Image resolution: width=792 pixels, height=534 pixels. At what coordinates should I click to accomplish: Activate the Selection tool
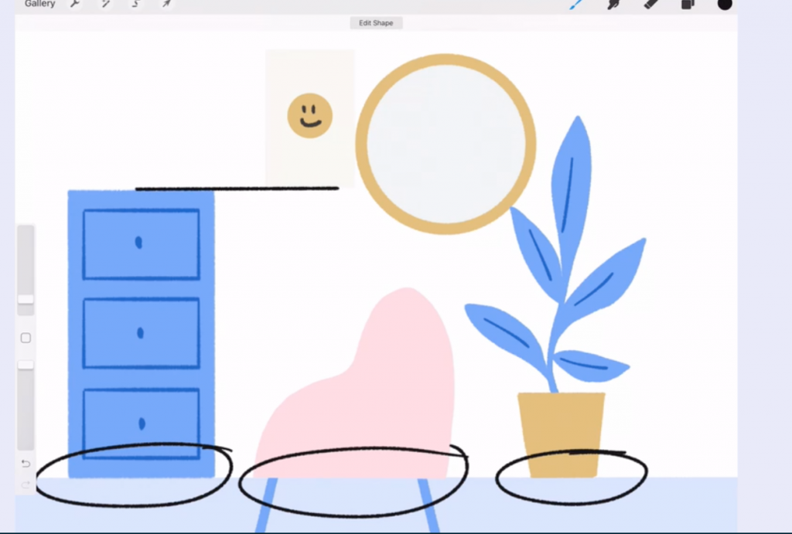coord(136,4)
